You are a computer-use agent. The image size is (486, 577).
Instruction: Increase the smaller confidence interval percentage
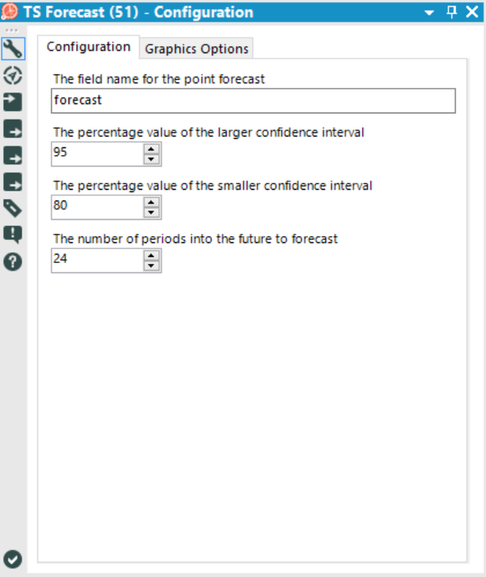tap(152, 203)
